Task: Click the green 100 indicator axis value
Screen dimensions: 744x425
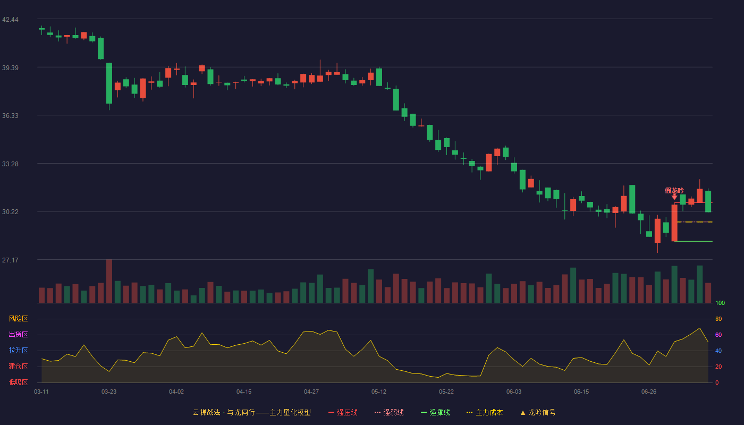Action: coord(720,303)
